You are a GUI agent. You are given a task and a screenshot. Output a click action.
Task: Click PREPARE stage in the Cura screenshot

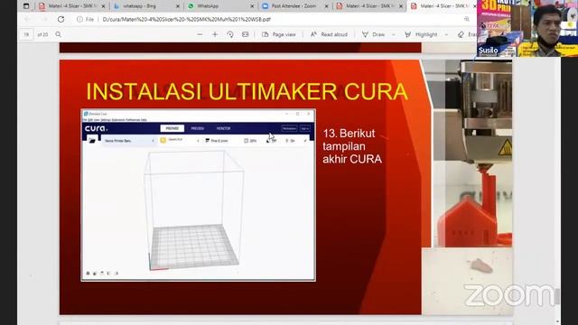[x=172, y=128]
